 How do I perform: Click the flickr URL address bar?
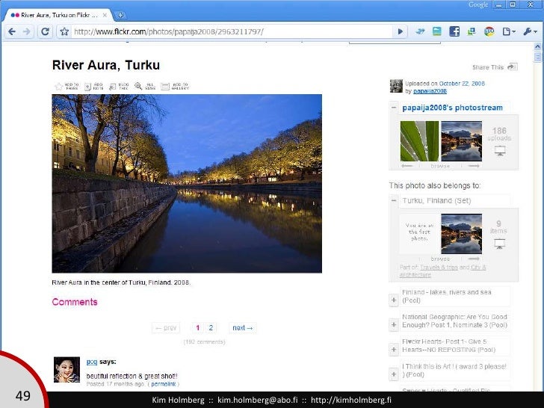click(224, 31)
